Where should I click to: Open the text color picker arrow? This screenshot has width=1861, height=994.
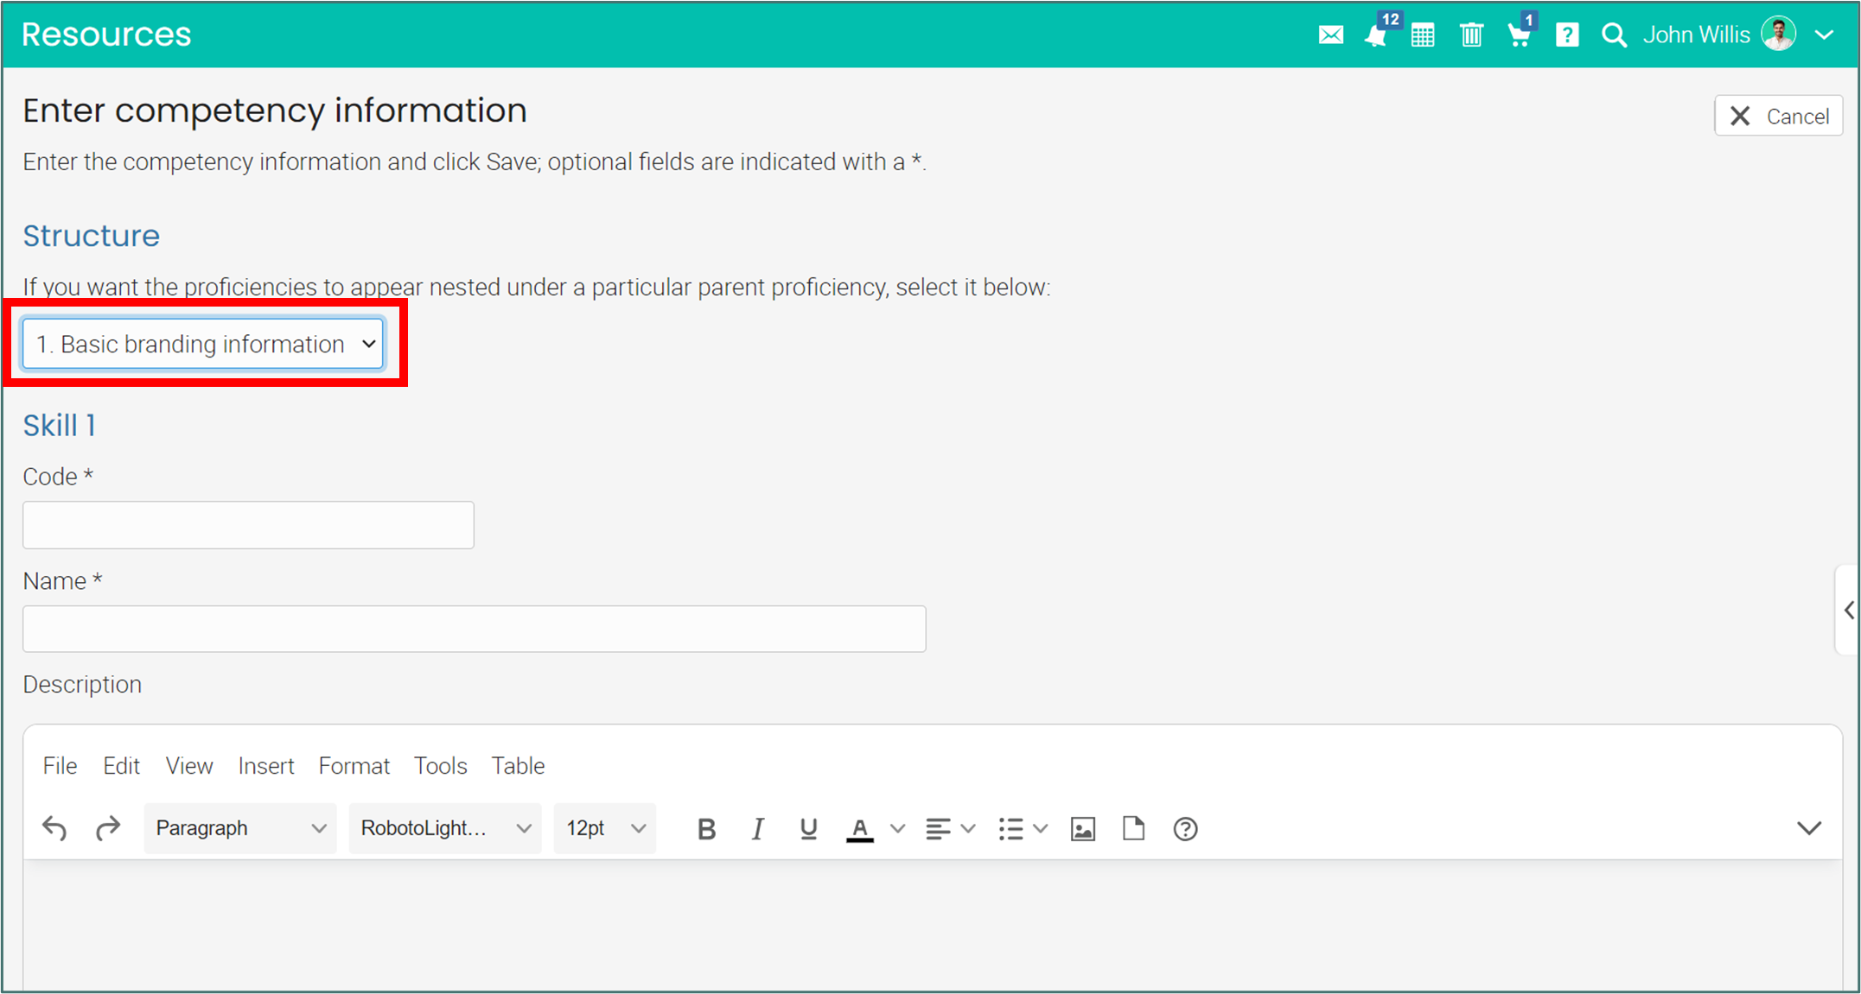pos(898,829)
